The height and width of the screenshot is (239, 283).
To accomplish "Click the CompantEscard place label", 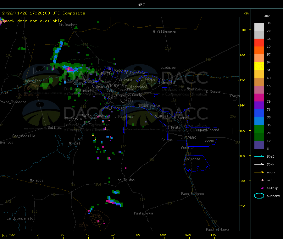I will [x=207, y=130].
